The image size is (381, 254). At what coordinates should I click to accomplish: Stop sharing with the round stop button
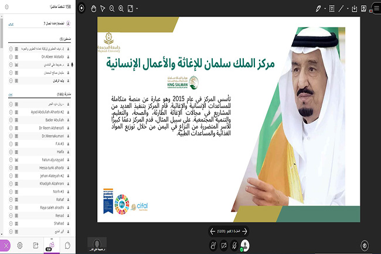[x=82, y=8]
